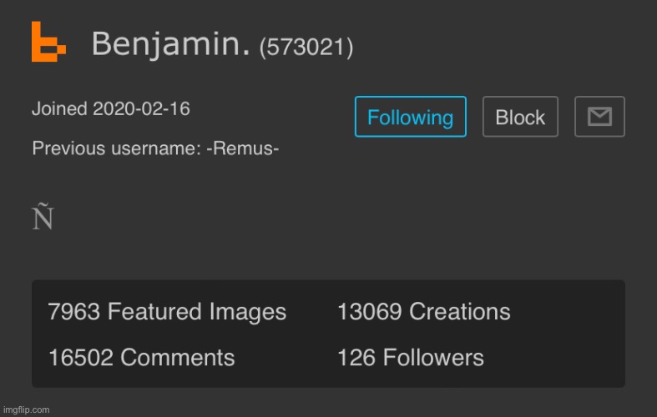Open 13069 Creations
Viewport: 657px width, 417px height.
[423, 311]
